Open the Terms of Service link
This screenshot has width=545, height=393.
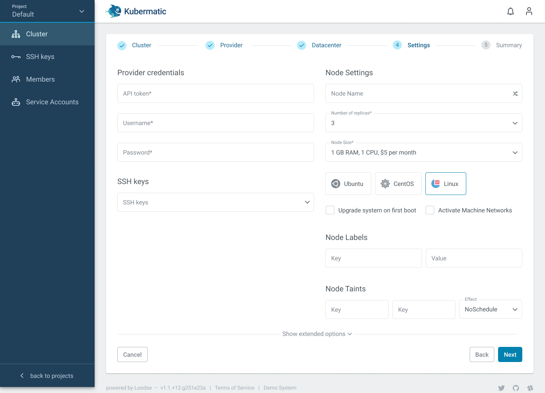(x=235, y=388)
